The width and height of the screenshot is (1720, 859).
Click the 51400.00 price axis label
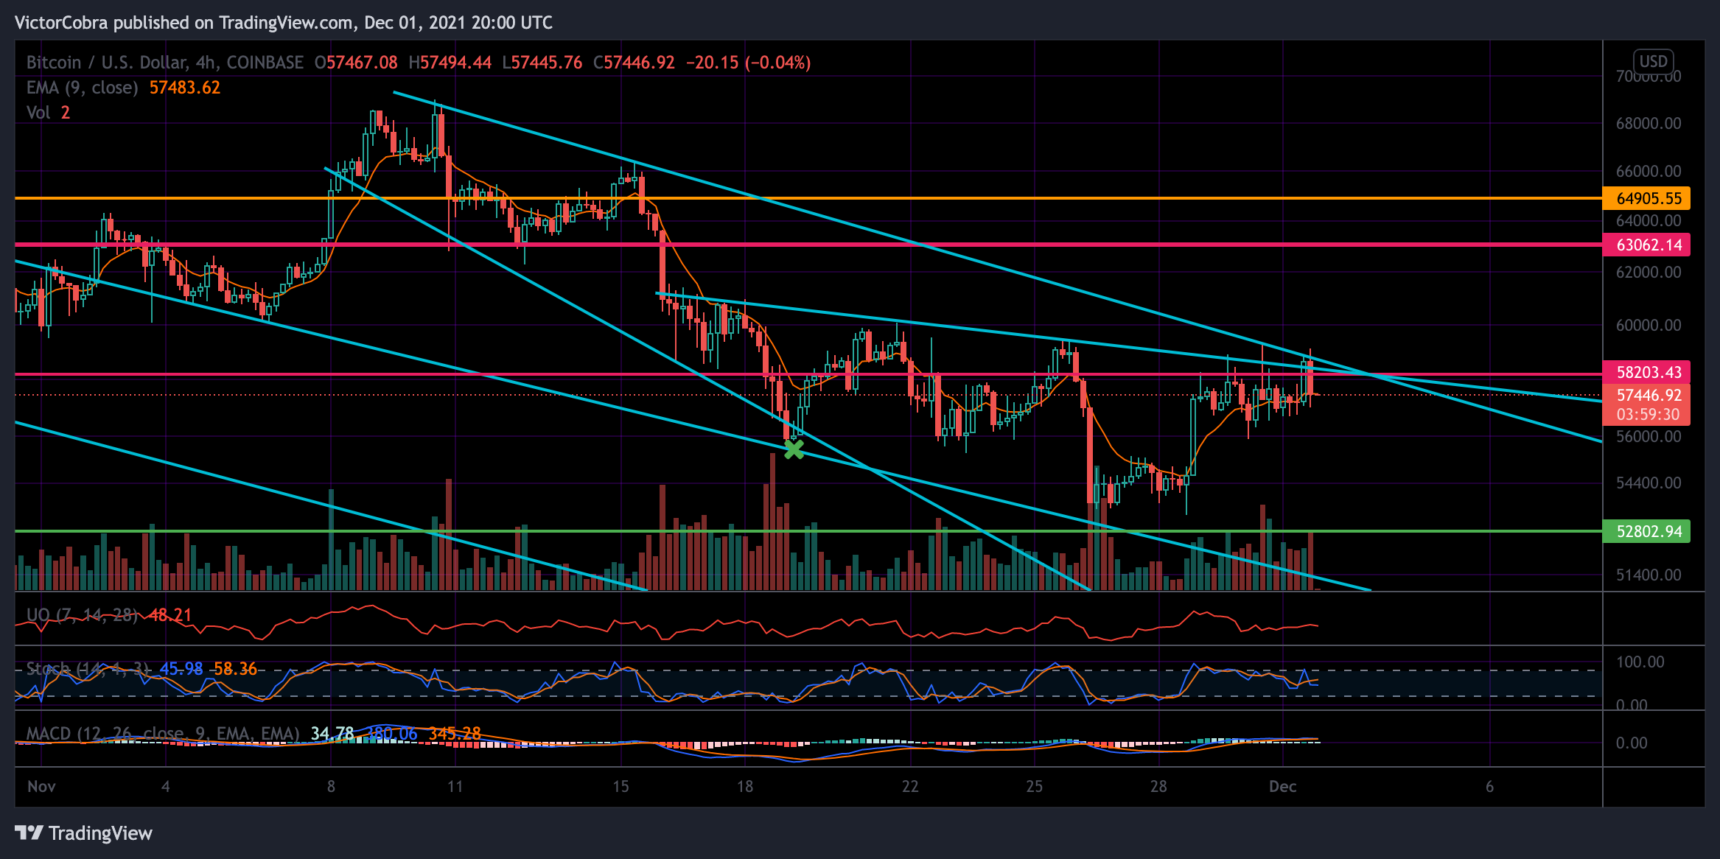pos(1649,575)
